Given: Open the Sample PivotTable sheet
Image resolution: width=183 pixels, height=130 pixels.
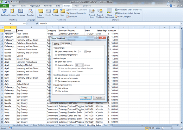Looking at the screenshot, I should (20, 125).
